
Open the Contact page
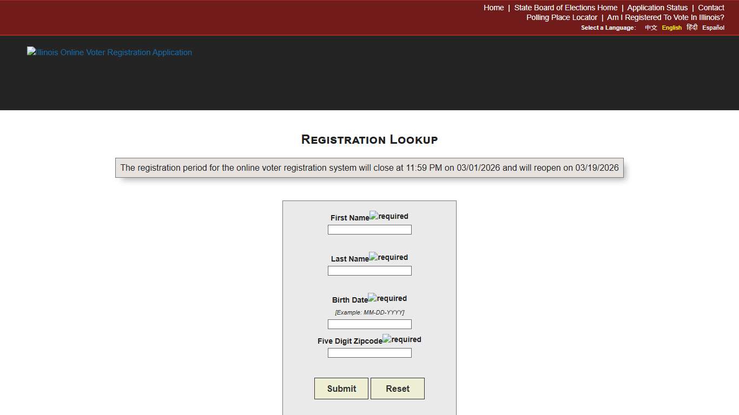[x=710, y=8]
